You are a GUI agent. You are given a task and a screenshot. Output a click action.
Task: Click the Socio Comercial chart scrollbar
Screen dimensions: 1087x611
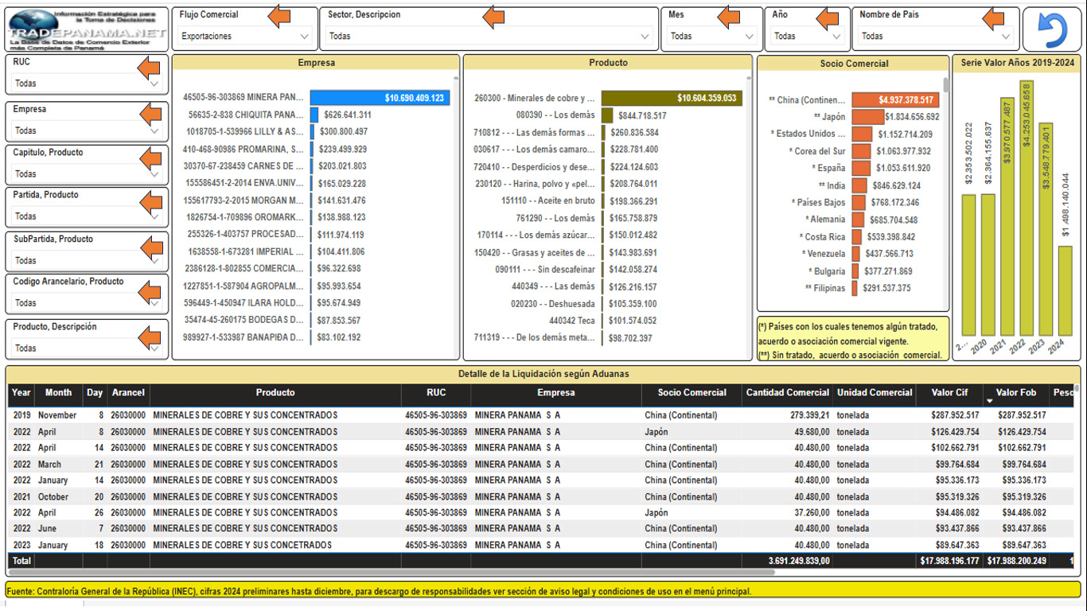click(x=946, y=85)
